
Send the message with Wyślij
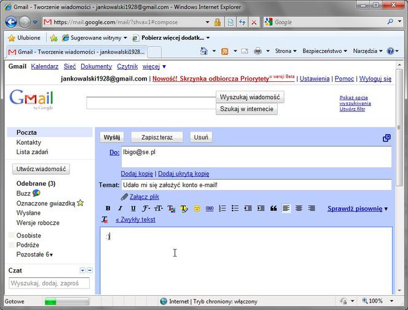point(112,137)
